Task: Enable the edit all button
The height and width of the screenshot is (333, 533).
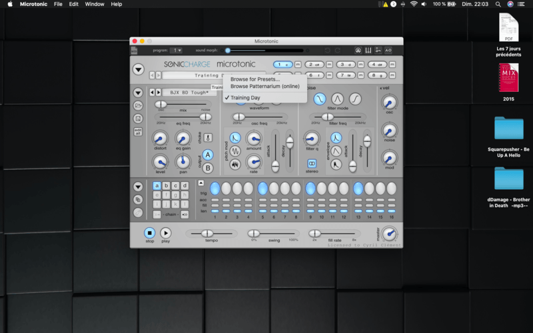Action: (138, 131)
